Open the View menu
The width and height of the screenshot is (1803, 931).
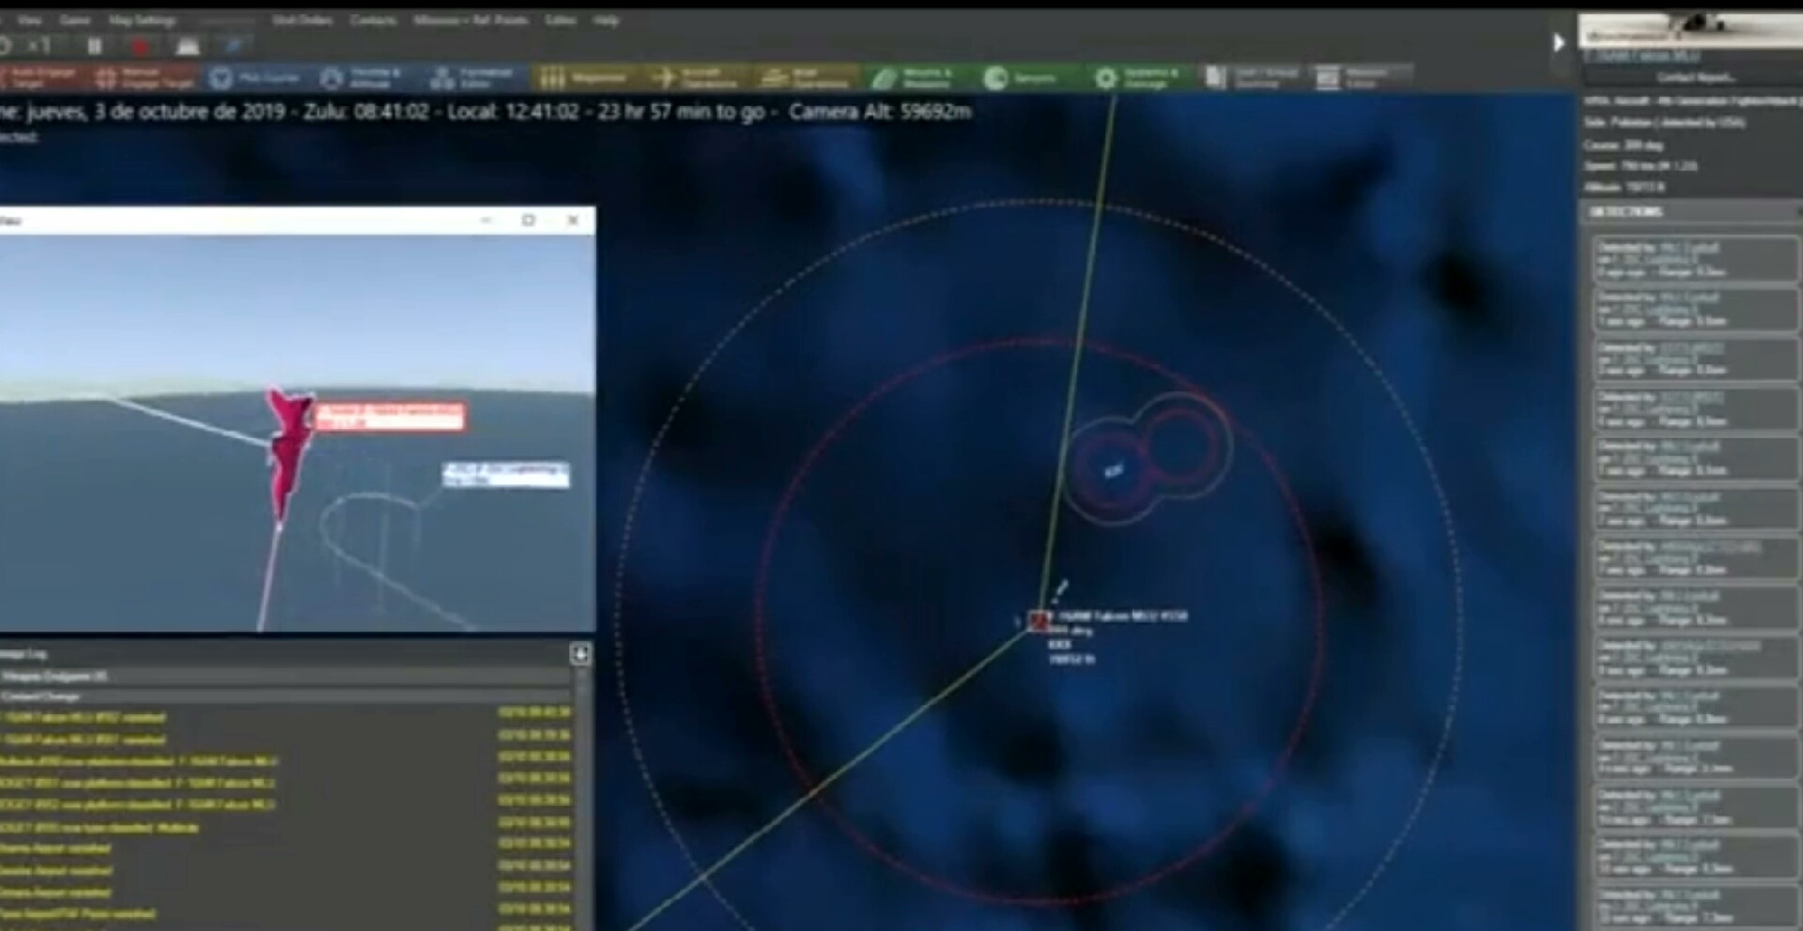pos(29,20)
